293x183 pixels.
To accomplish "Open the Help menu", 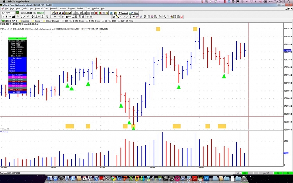I will [x=103, y=8].
